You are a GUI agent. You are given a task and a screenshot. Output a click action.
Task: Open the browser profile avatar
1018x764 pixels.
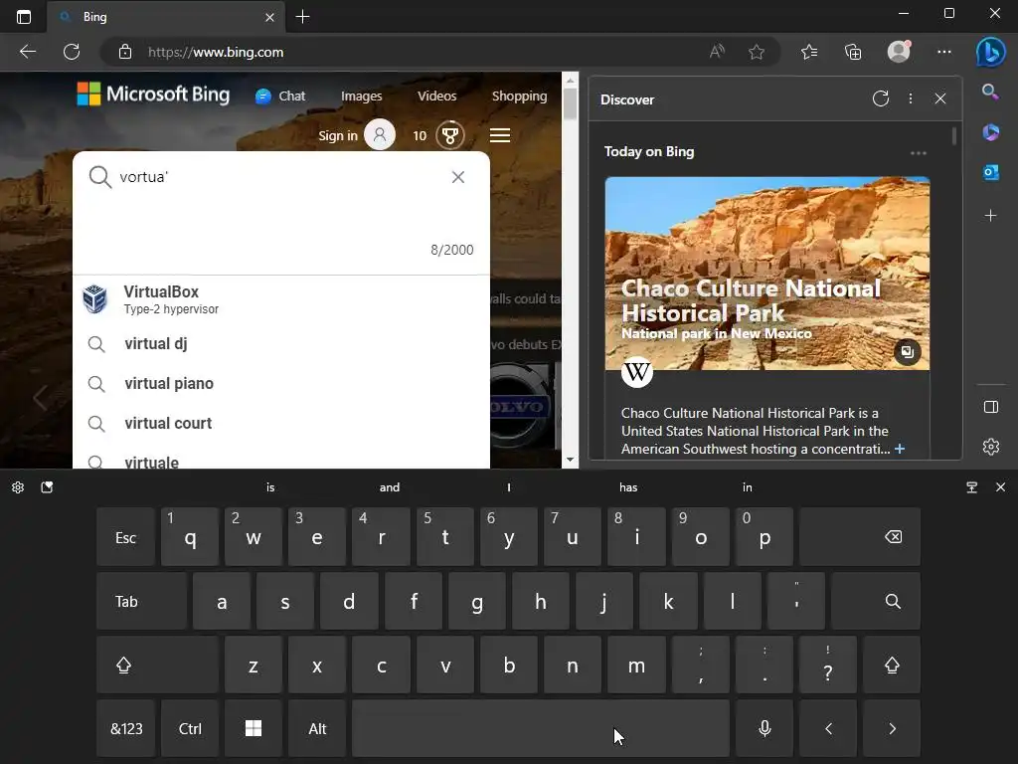click(x=899, y=52)
